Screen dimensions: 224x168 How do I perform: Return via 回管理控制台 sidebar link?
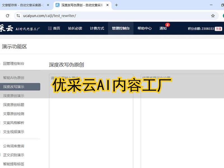(x=13, y=64)
